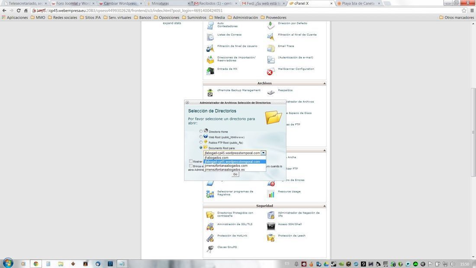Click the Registro de Errores icon

pos(271,183)
